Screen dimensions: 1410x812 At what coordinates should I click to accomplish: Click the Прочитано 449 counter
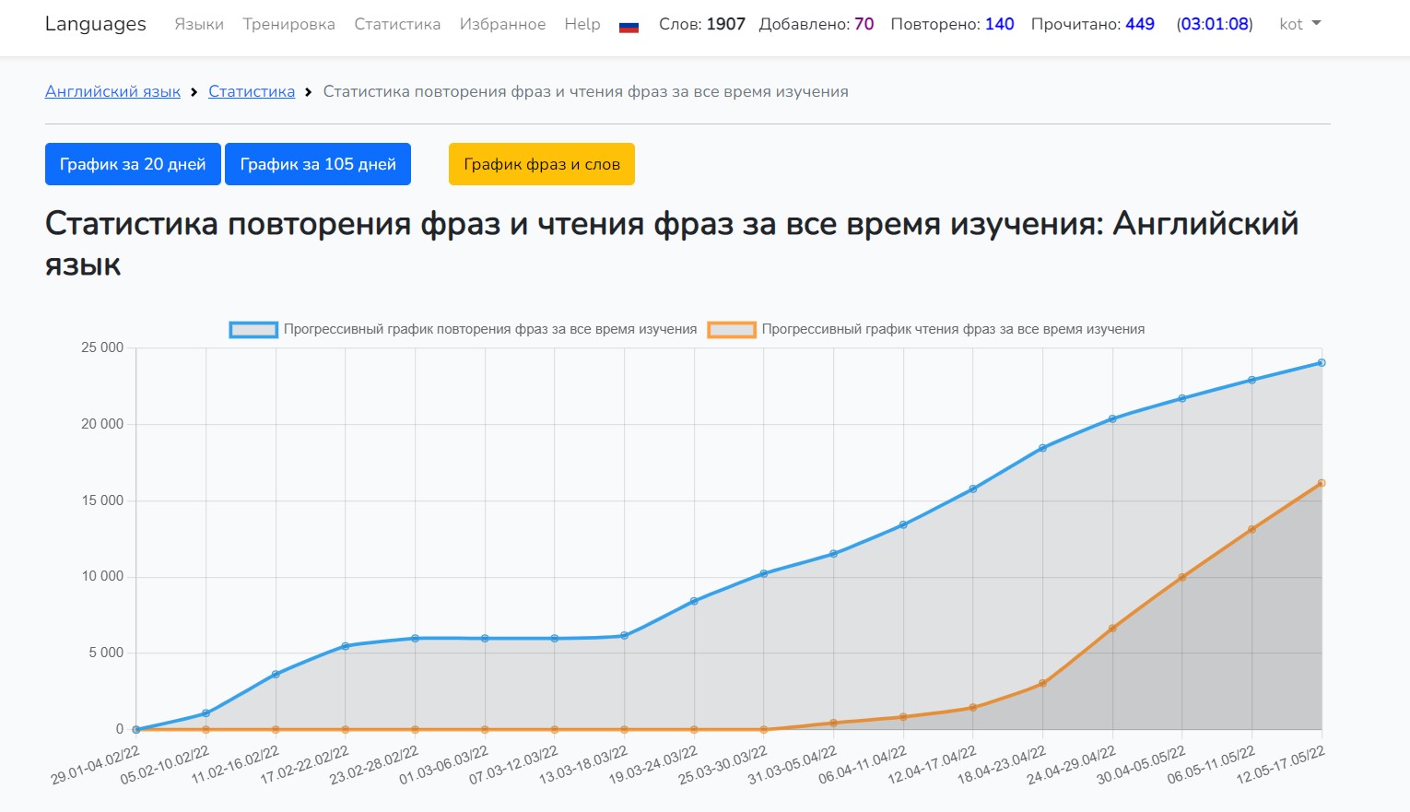coord(1092,24)
